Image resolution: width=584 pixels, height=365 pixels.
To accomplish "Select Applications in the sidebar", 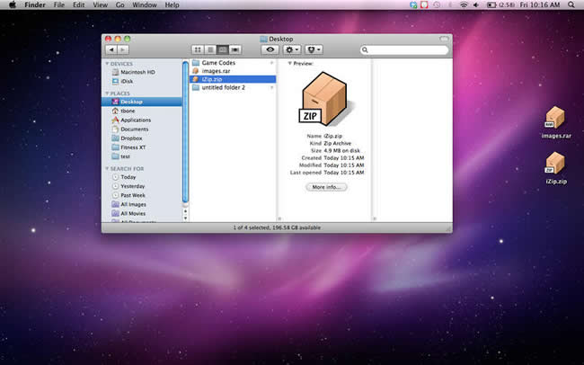I will click(136, 120).
